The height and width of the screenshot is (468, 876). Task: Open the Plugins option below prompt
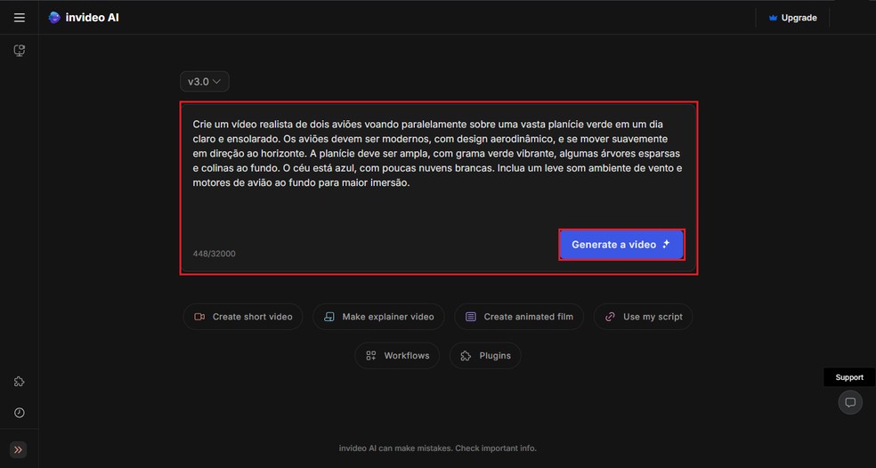485,356
